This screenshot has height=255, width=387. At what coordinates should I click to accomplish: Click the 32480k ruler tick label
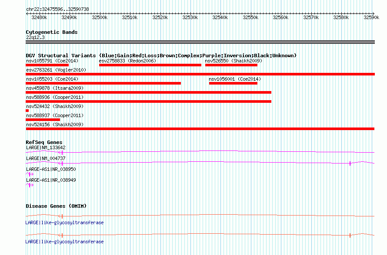tap(39, 17)
